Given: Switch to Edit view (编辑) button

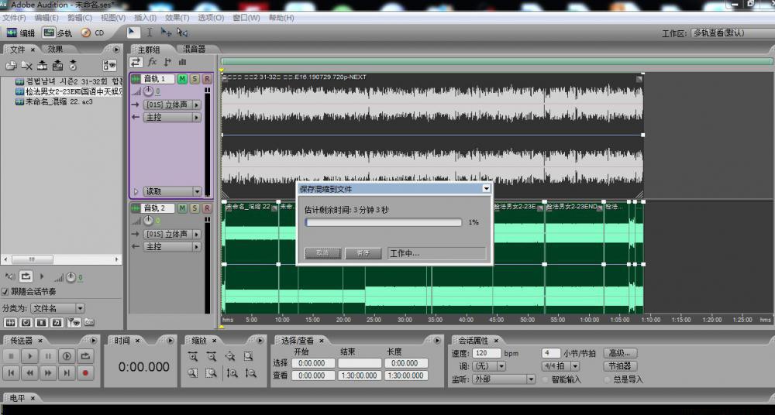Looking at the screenshot, I should (x=21, y=33).
